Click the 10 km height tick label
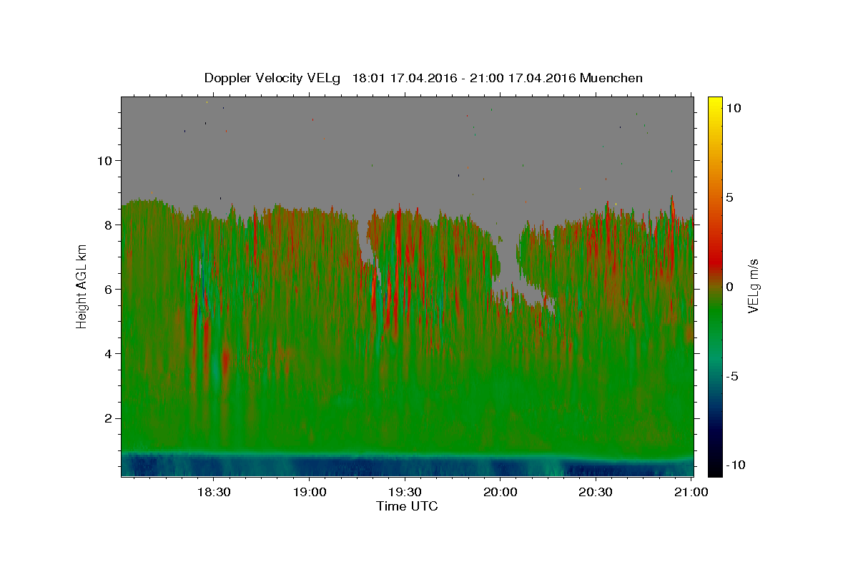 (x=106, y=160)
